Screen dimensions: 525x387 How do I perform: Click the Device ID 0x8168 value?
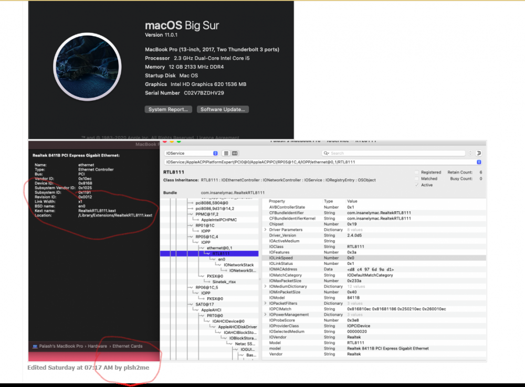pos(85,184)
